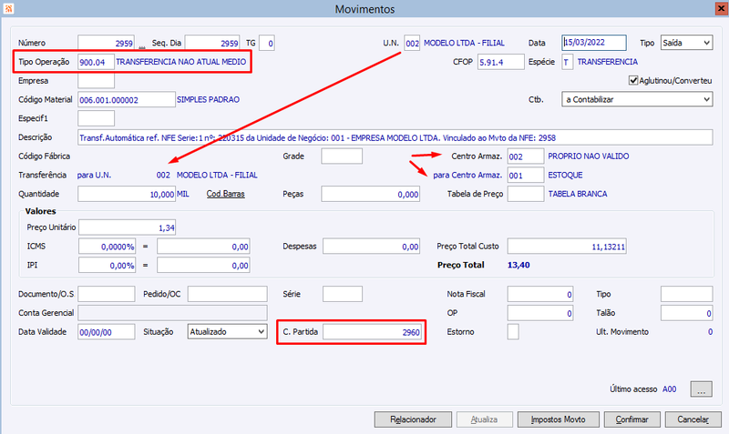This screenshot has width=729, height=434.
Task: Click the ellipsis button beside Último acesso
Action: [701, 389]
